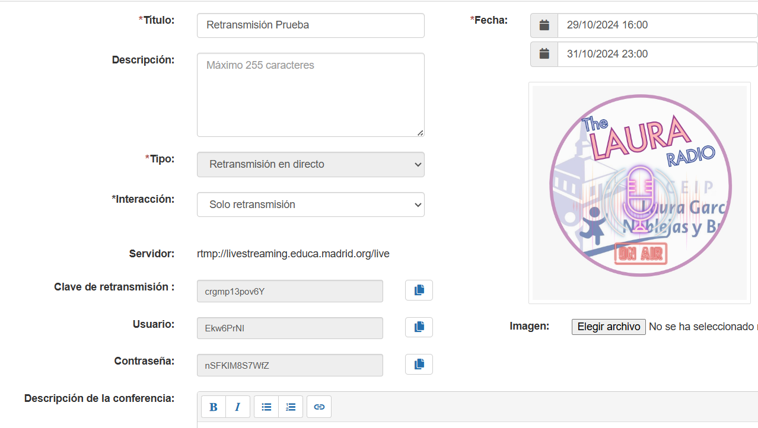Click the start date field 29/10/2024 16:00
This screenshot has height=428, width=758.
coord(657,25)
